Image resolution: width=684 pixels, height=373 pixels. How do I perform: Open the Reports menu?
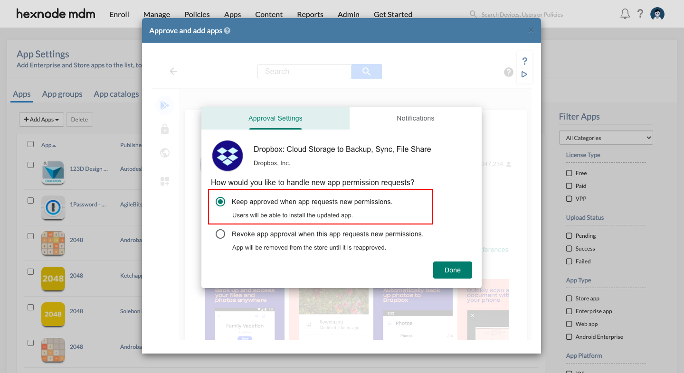click(310, 14)
